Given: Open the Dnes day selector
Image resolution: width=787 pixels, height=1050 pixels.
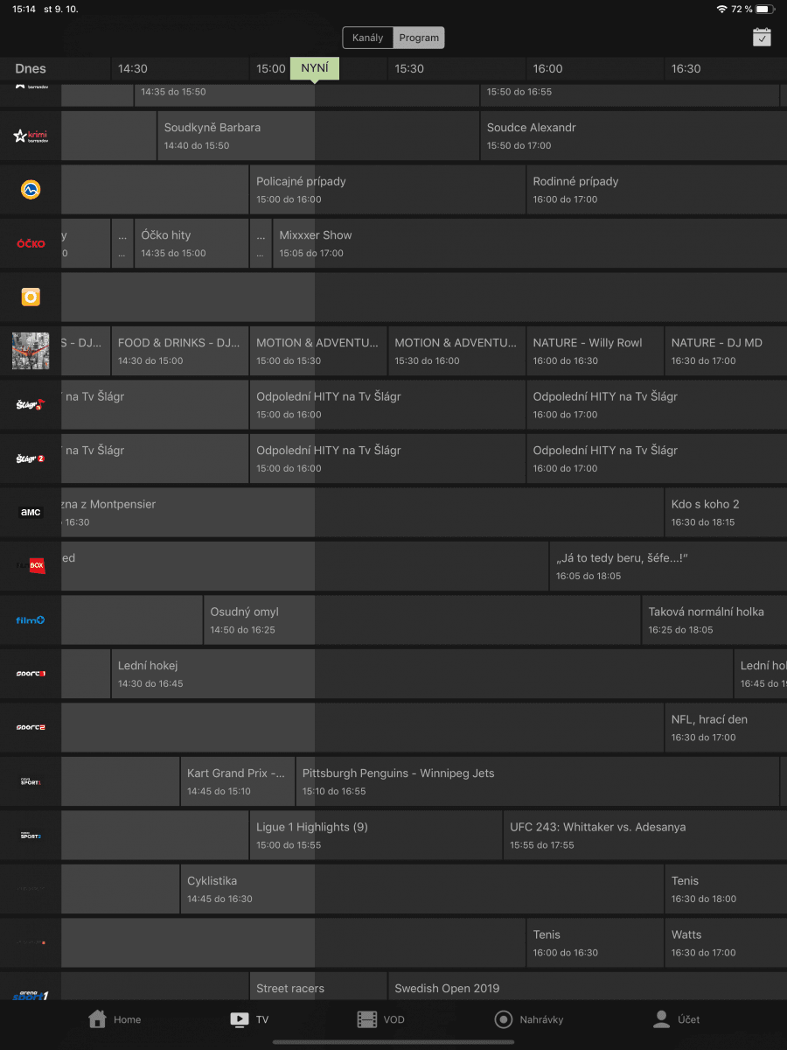Looking at the screenshot, I should tap(31, 68).
